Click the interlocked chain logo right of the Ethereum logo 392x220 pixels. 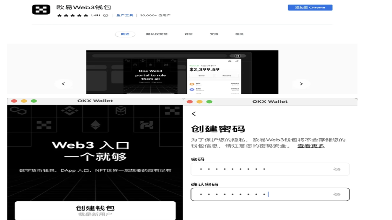point(147,125)
